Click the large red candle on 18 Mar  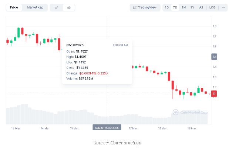(172, 85)
